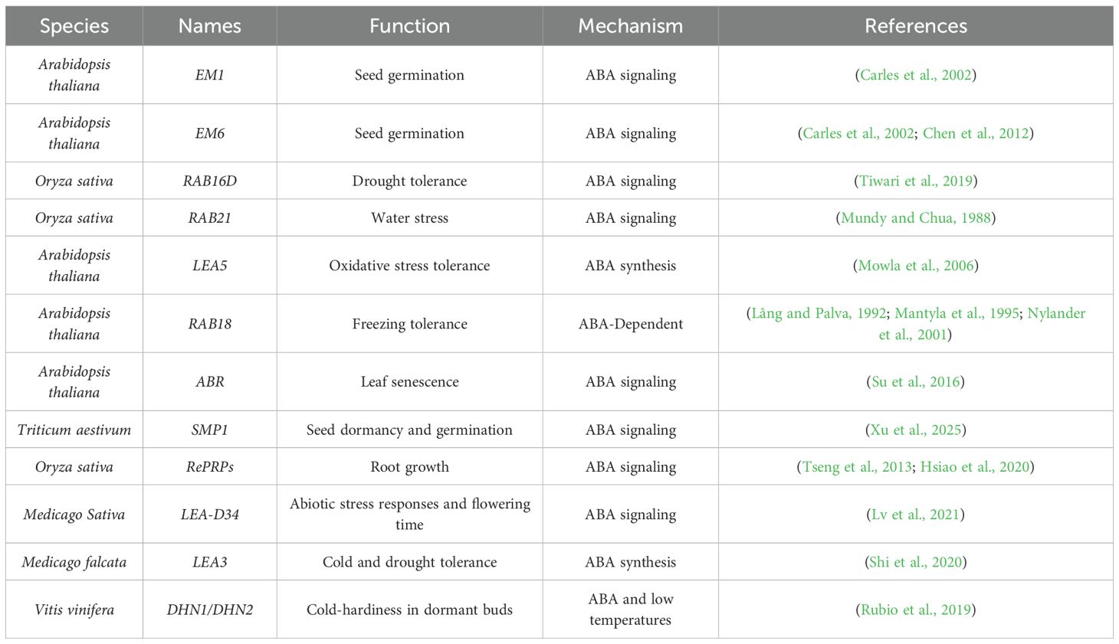Select the Triticum aestivum species cell
The image size is (1119, 644).
pos(74,430)
